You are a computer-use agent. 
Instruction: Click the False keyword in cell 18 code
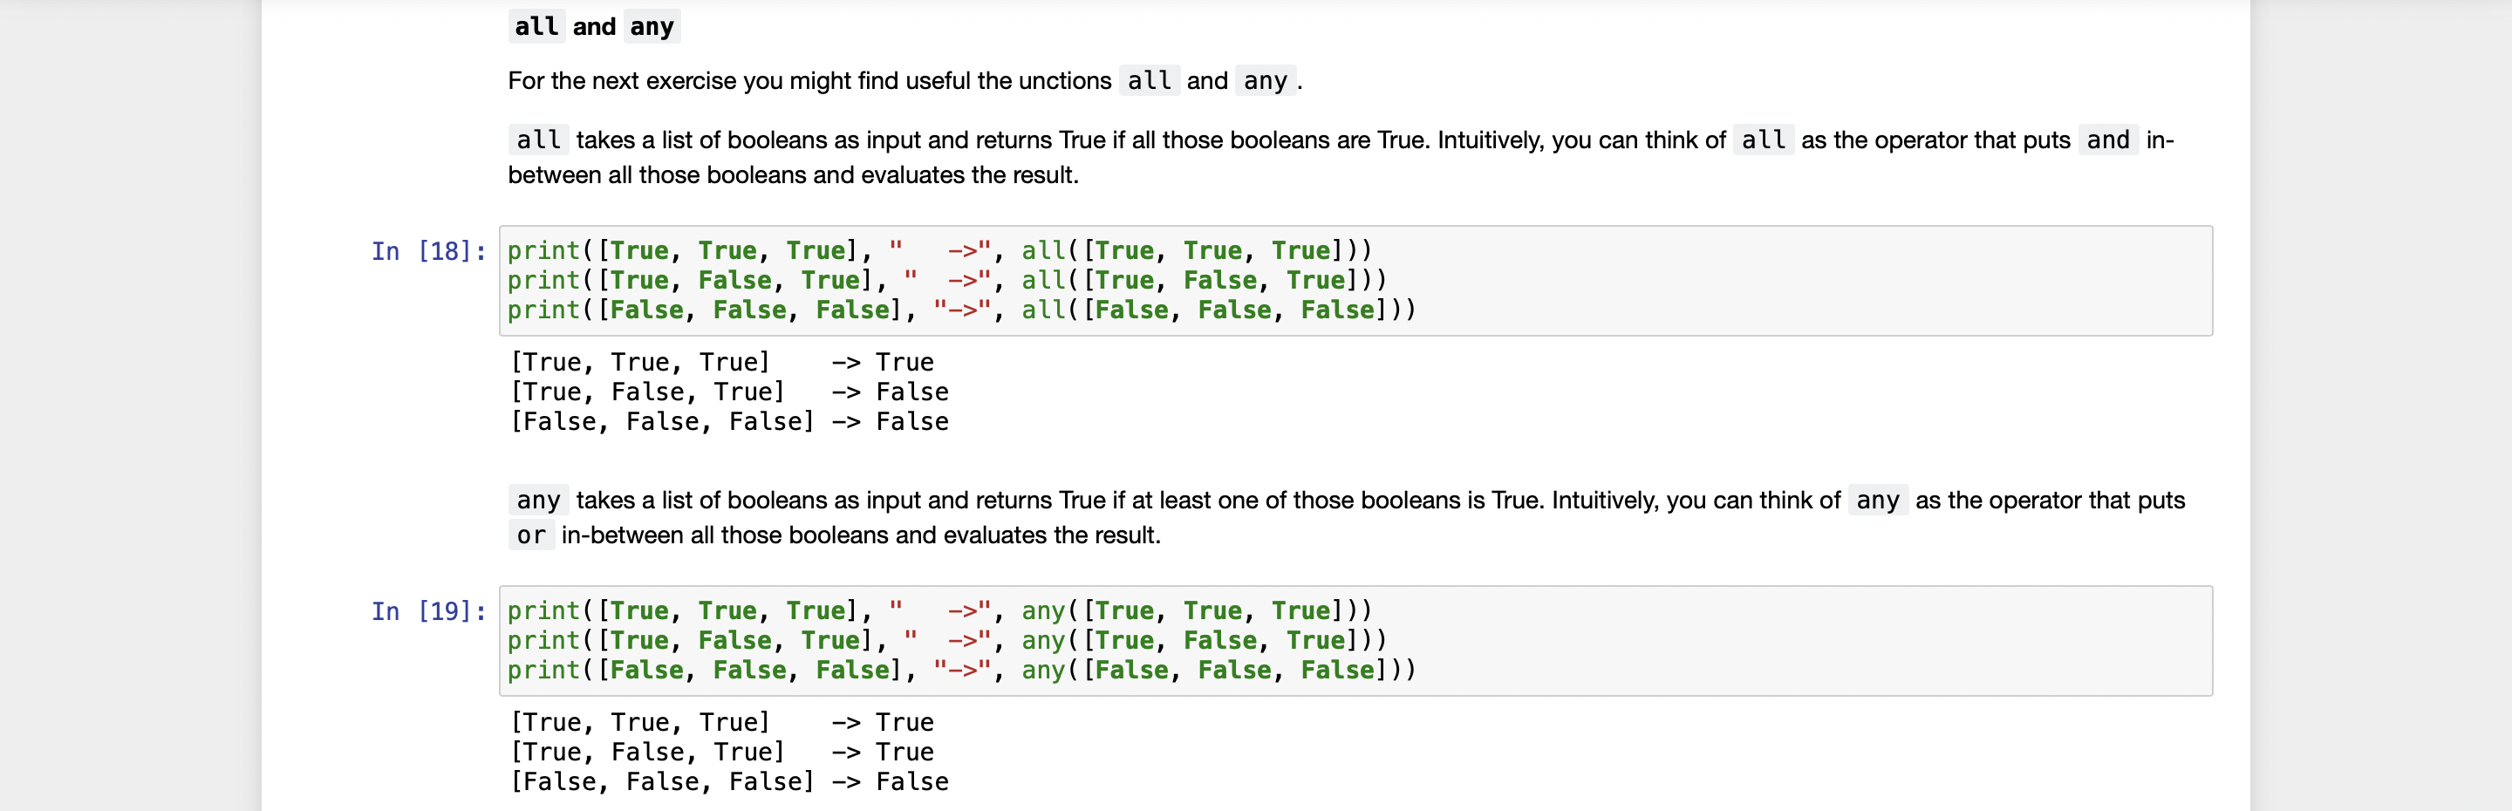(734, 281)
